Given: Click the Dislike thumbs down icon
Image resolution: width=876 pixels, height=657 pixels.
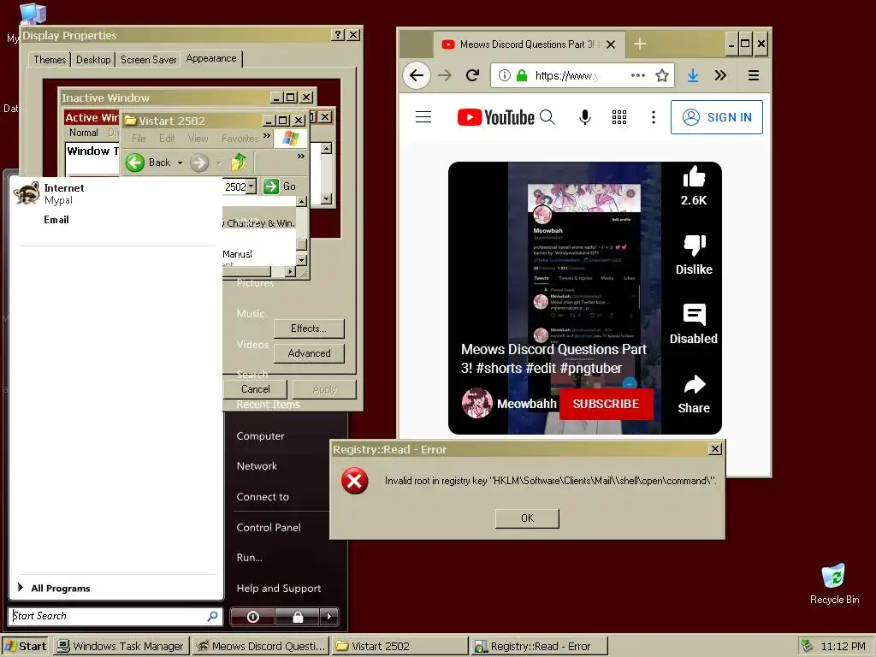Looking at the screenshot, I should [695, 246].
